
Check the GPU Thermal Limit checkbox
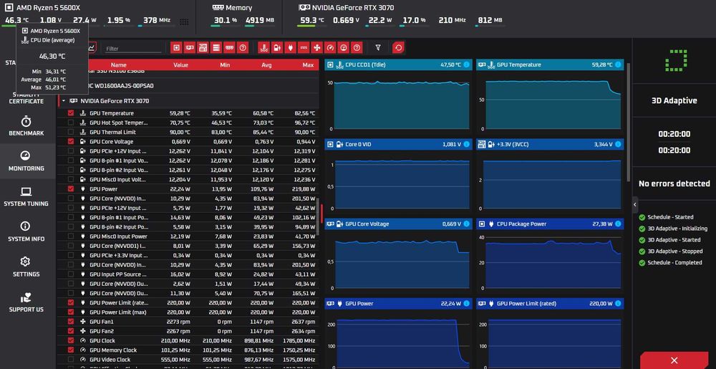tap(71, 132)
